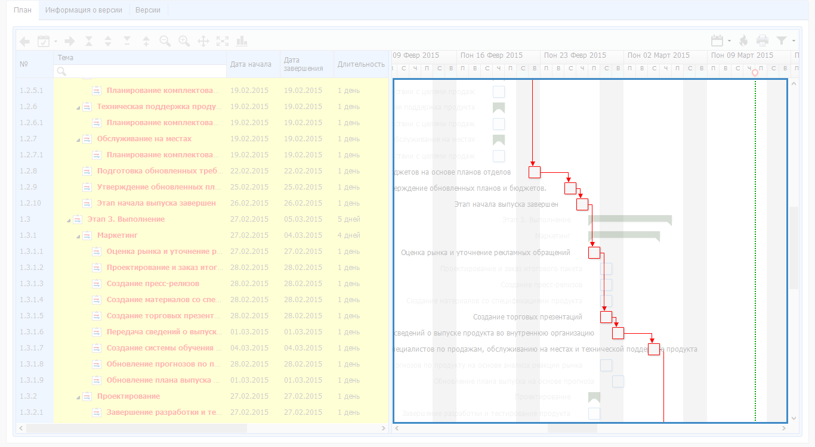Click the four-way move arrows icon
Viewport: 815px width, 447px height.
[x=203, y=41]
